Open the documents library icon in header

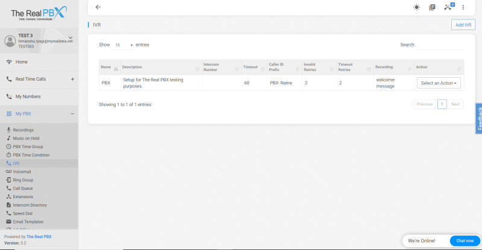pos(431,7)
